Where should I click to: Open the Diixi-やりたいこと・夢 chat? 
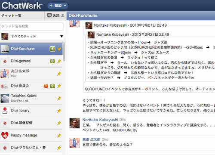[x=31, y=148]
